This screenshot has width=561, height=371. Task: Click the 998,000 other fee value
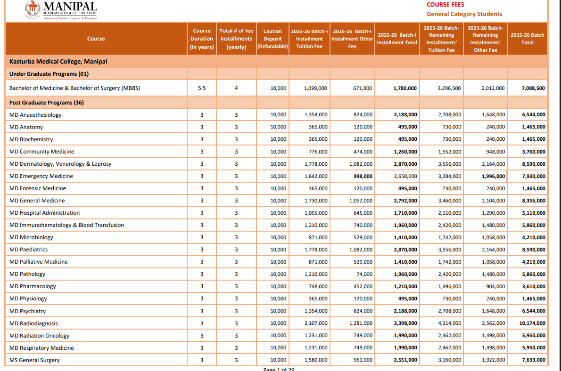click(x=363, y=176)
